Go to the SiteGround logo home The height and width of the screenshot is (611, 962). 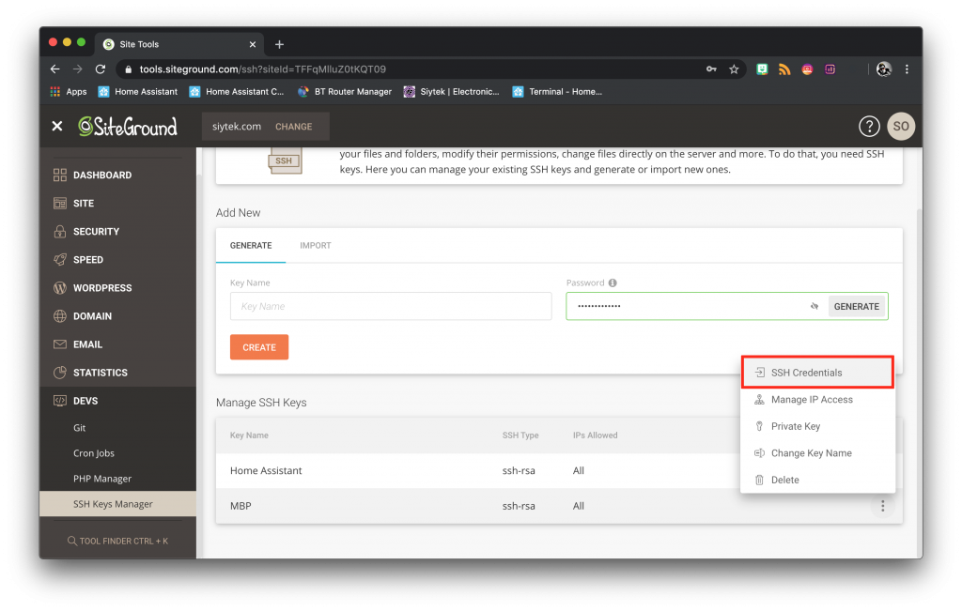pyautogui.click(x=128, y=127)
